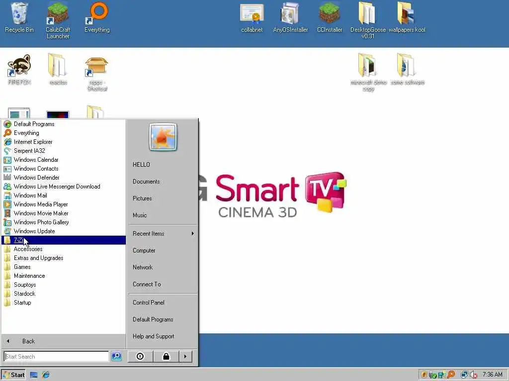
Task: Open rapps Shortcut box icon
Action: (x=97, y=73)
